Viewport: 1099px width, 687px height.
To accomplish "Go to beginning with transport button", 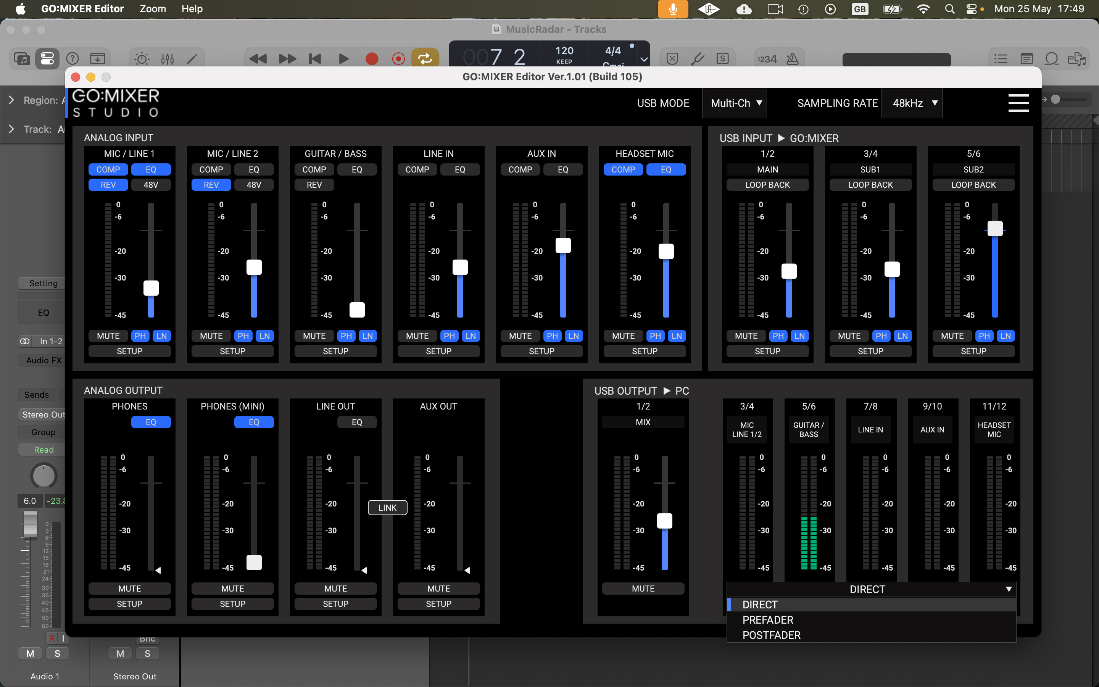I will pyautogui.click(x=315, y=59).
